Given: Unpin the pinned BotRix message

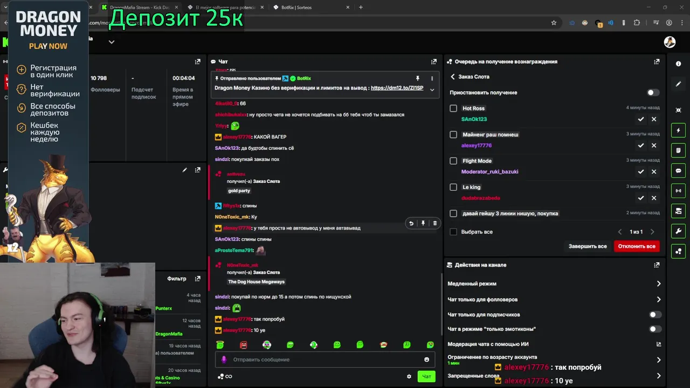Looking at the screenshot, I should coord(417,78).
